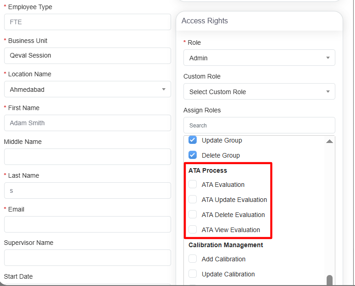Enable the ATA Evaluation checkbox

193,185
